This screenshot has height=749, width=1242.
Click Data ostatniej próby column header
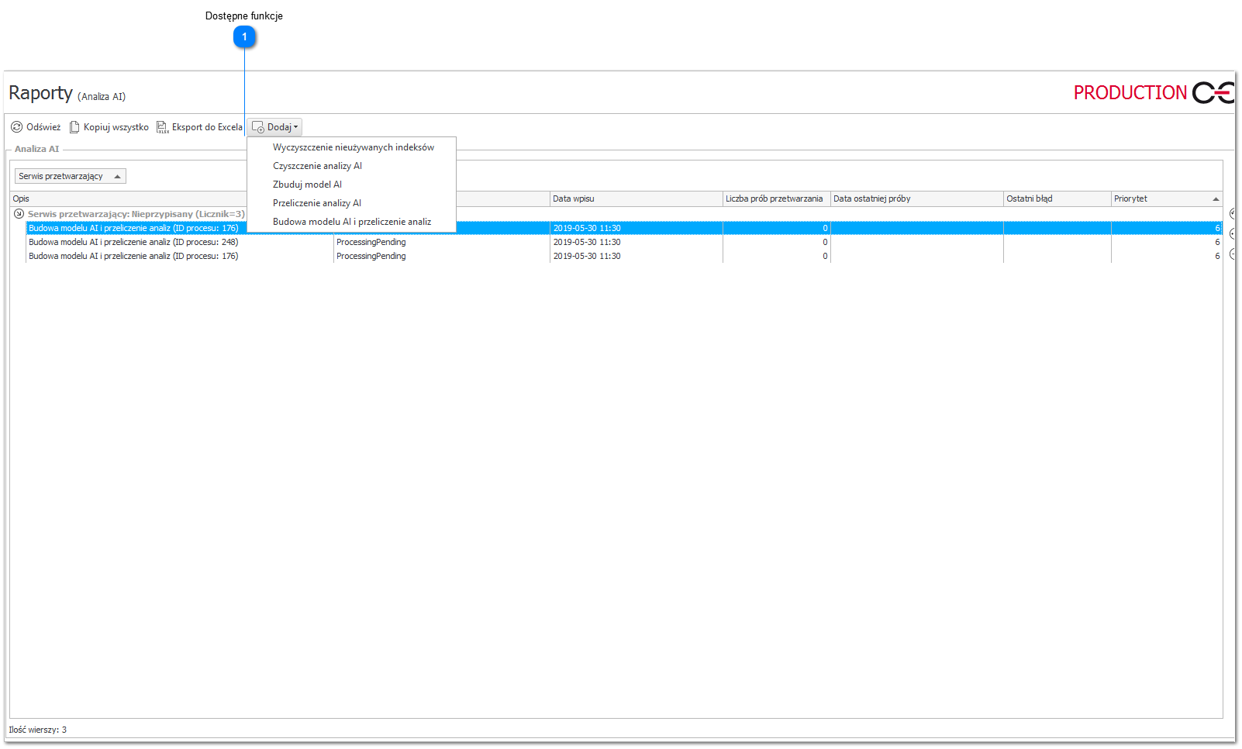[x=917, y=198]
